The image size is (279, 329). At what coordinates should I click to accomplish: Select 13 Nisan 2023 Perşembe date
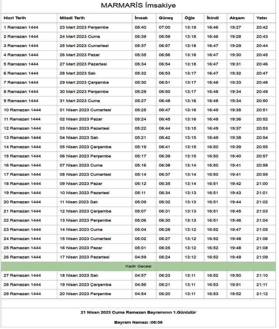(85, 221)
